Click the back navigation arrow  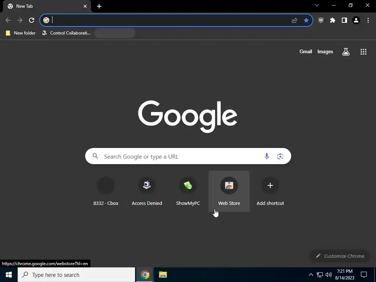[x=8, y=20]
